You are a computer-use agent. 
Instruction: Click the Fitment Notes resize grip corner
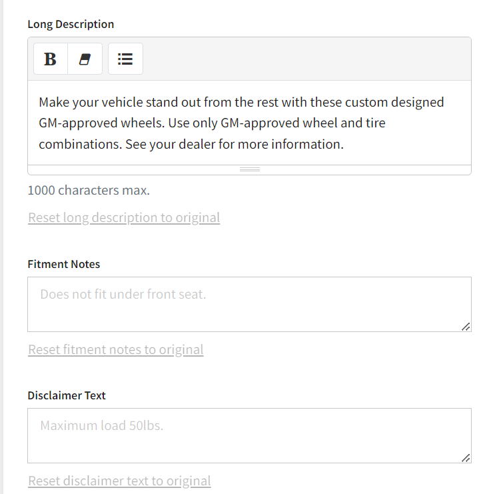(466, 326)
